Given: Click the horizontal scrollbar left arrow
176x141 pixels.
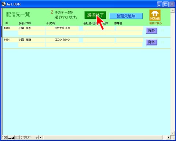Looking at the screenshot, I should pyautogui.click(x=41, y=137).
